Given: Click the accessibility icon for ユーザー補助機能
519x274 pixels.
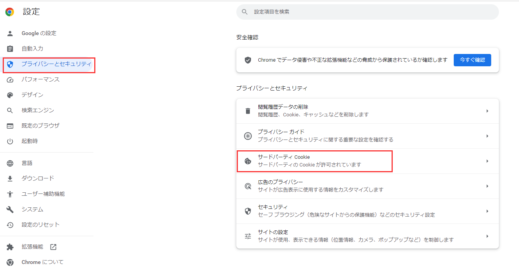Looking at the screenshot, I should (x=10, y=194).
